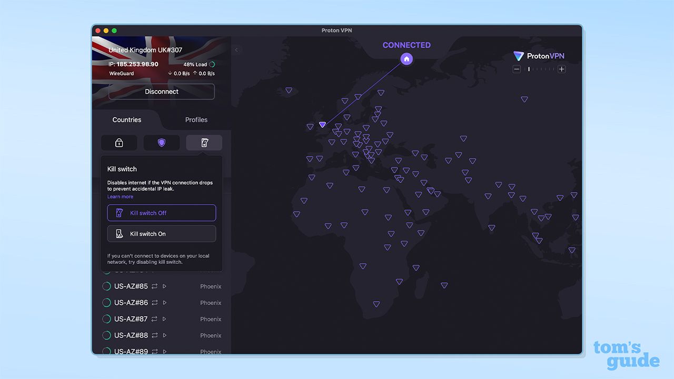The width and height of the screenshot is (674, 379).
Task: Select the Kill switch On option
Action: 162,234
